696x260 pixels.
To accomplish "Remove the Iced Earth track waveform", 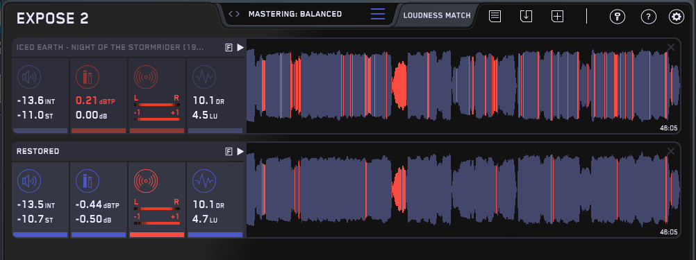I will coord(671,47).
